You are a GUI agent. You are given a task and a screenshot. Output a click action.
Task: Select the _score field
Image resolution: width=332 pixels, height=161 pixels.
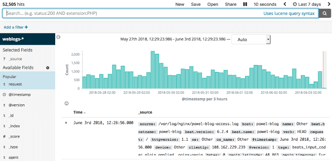14,137
